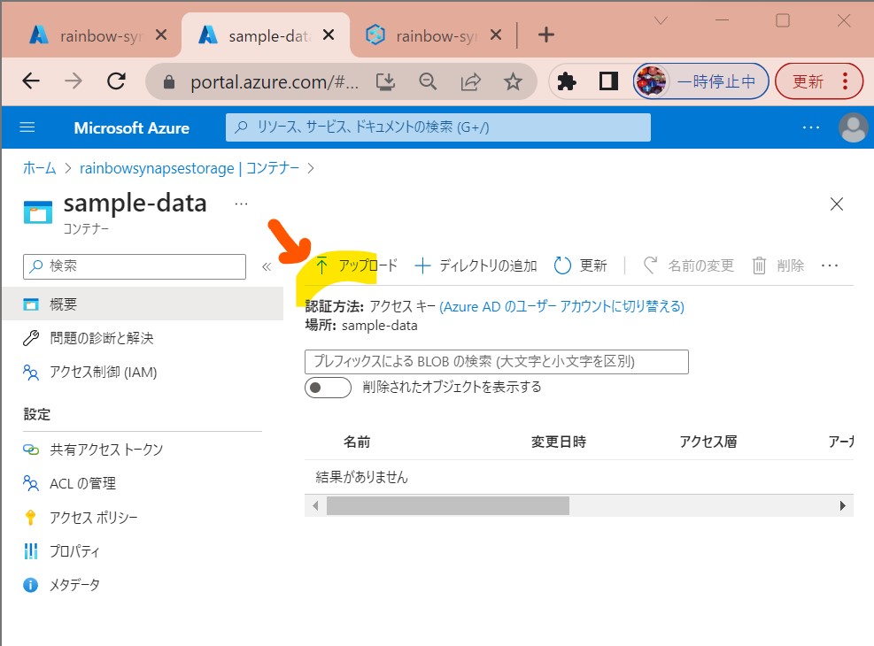
Task: Click the browser forward arrow
Action: point(73,81)
